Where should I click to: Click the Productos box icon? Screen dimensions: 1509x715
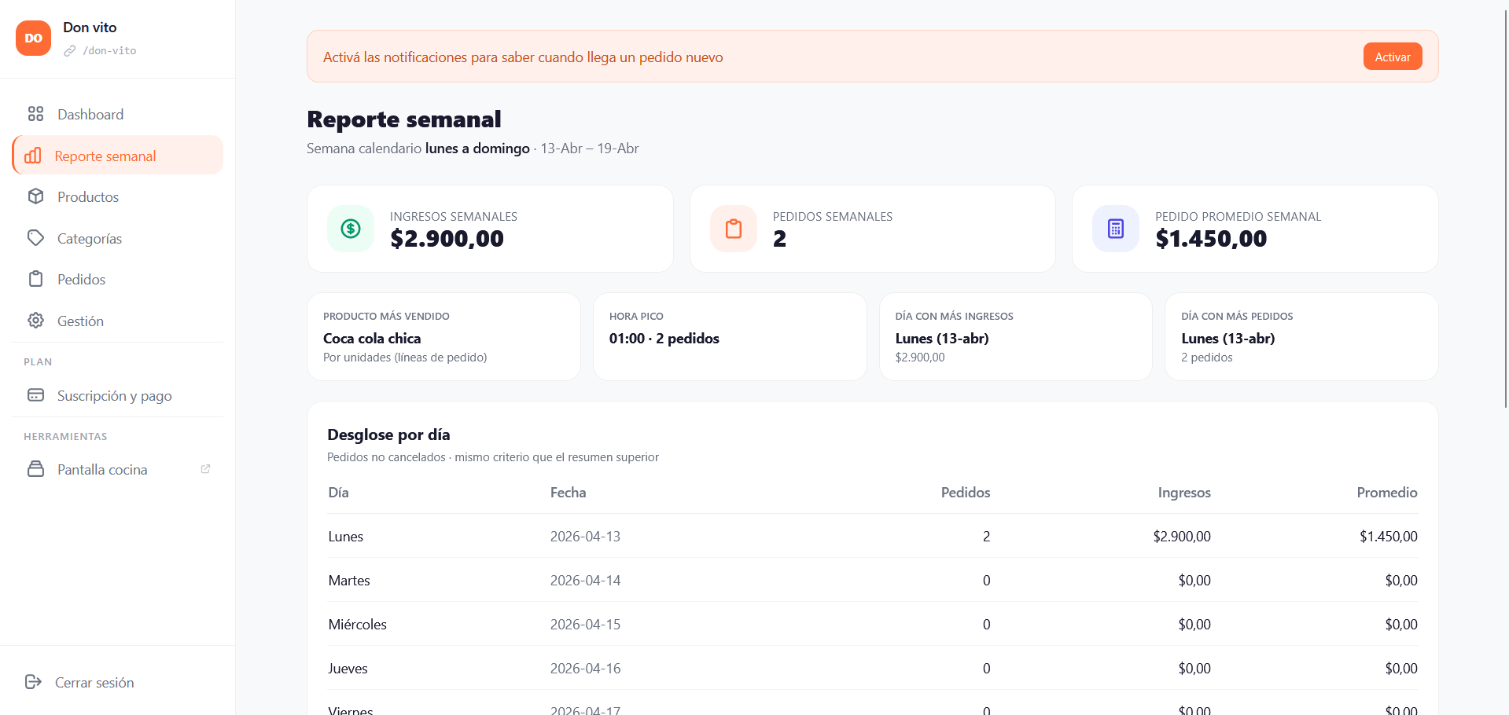35,196
